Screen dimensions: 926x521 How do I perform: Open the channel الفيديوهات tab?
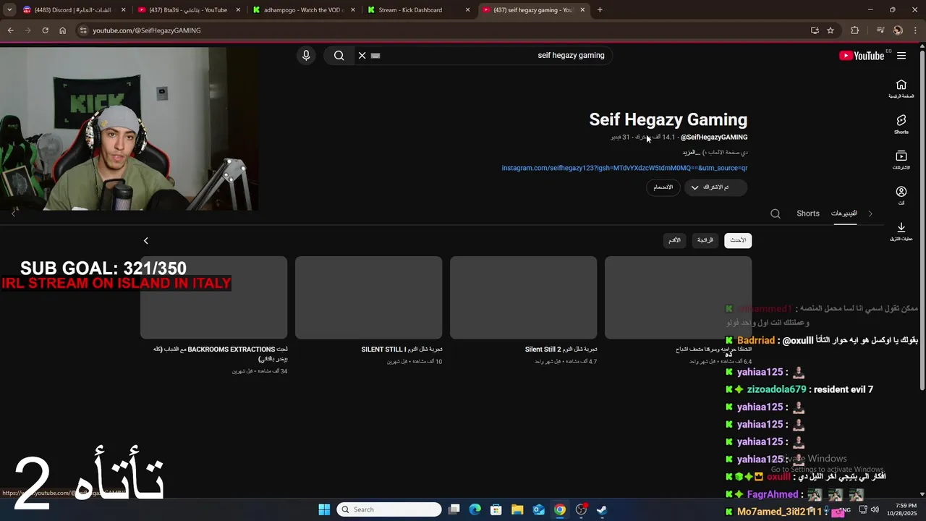(844, 213)
